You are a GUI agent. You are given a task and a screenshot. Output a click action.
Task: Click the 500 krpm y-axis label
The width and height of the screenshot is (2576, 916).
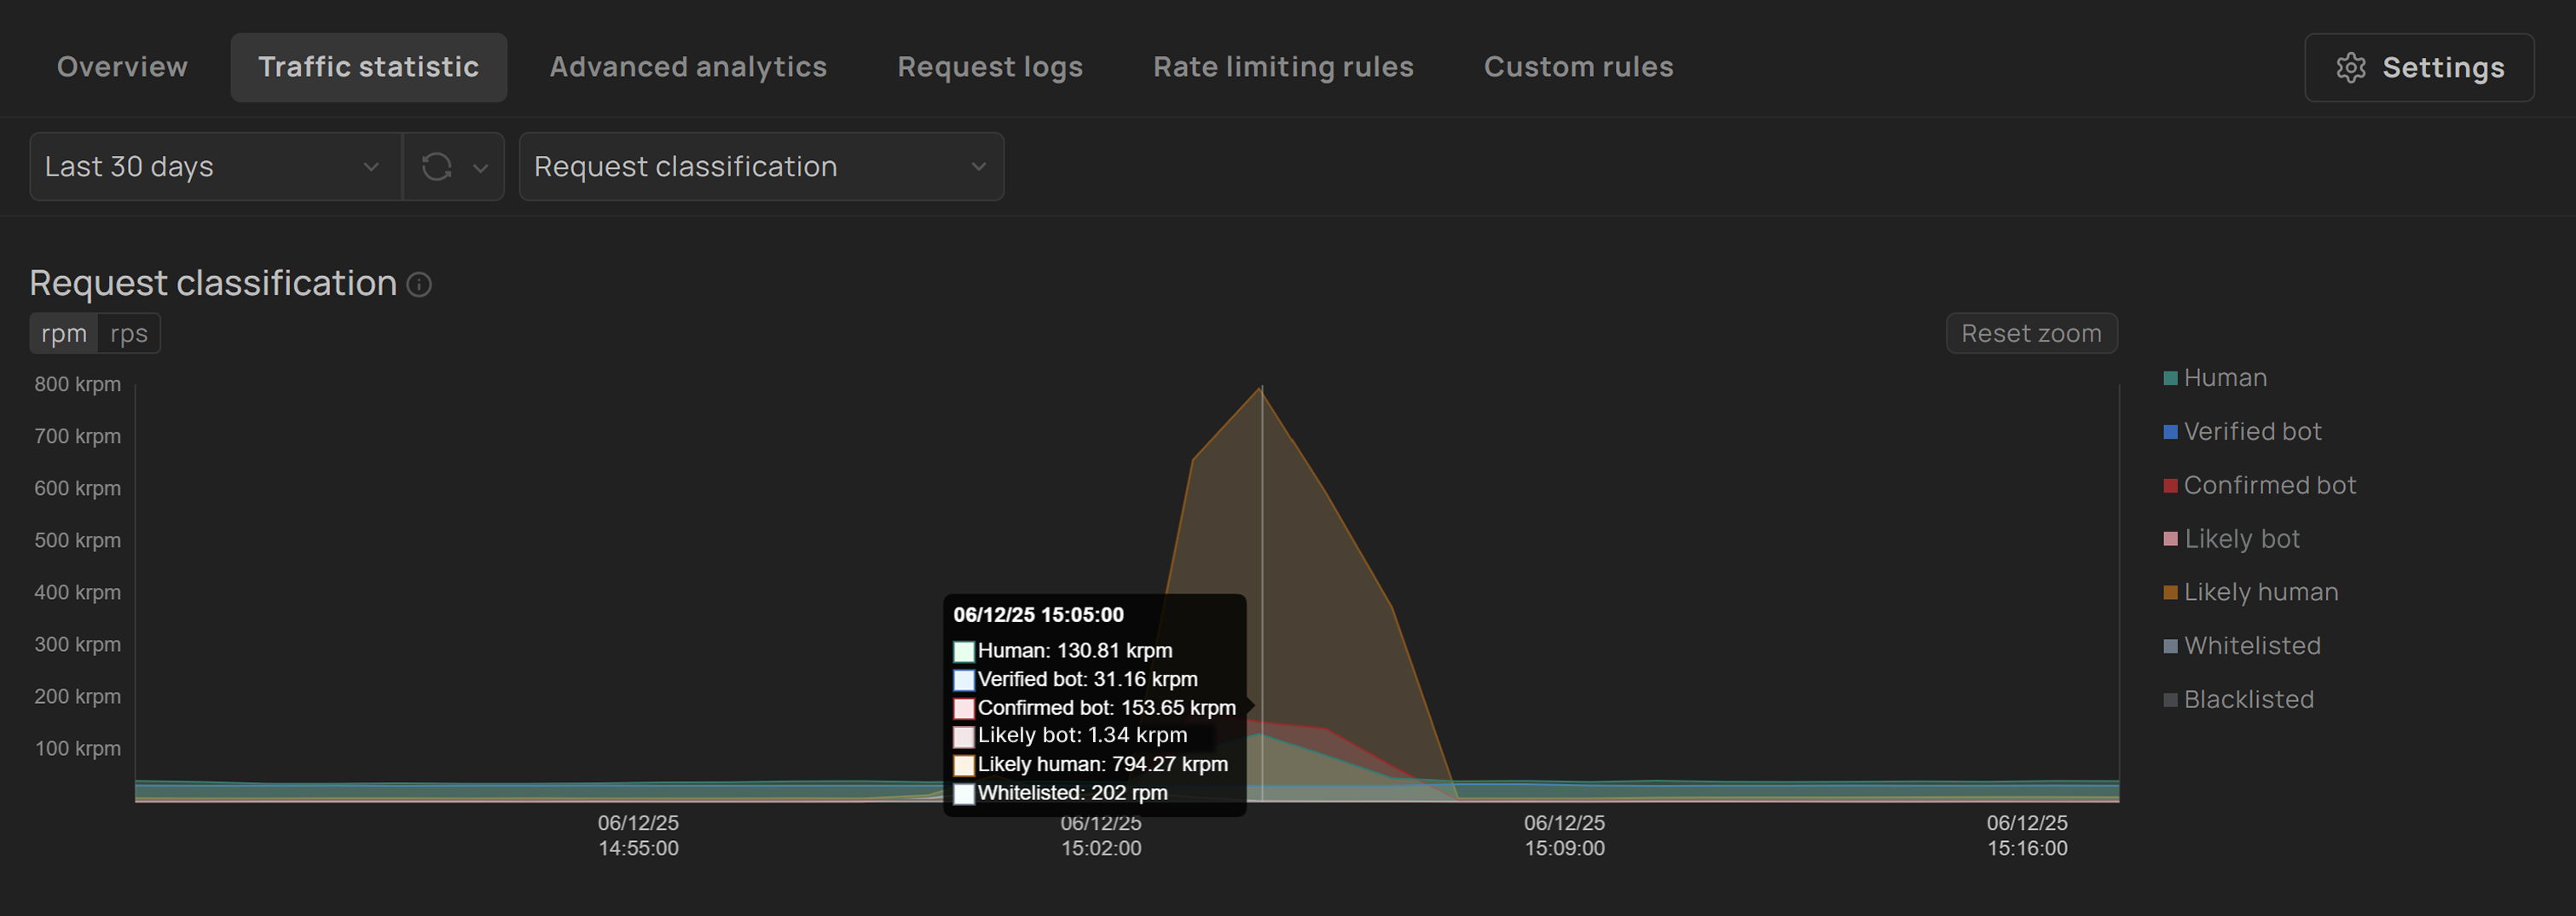point(78,540)
